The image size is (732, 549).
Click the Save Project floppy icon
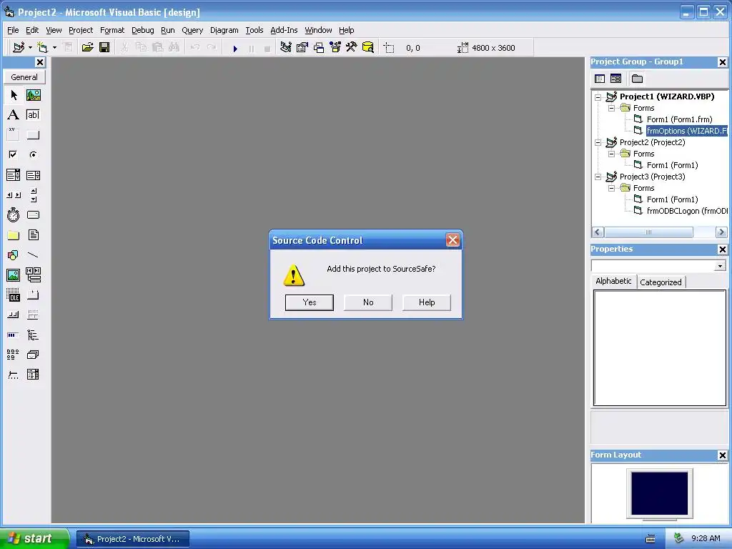click(x=104, y=48)
